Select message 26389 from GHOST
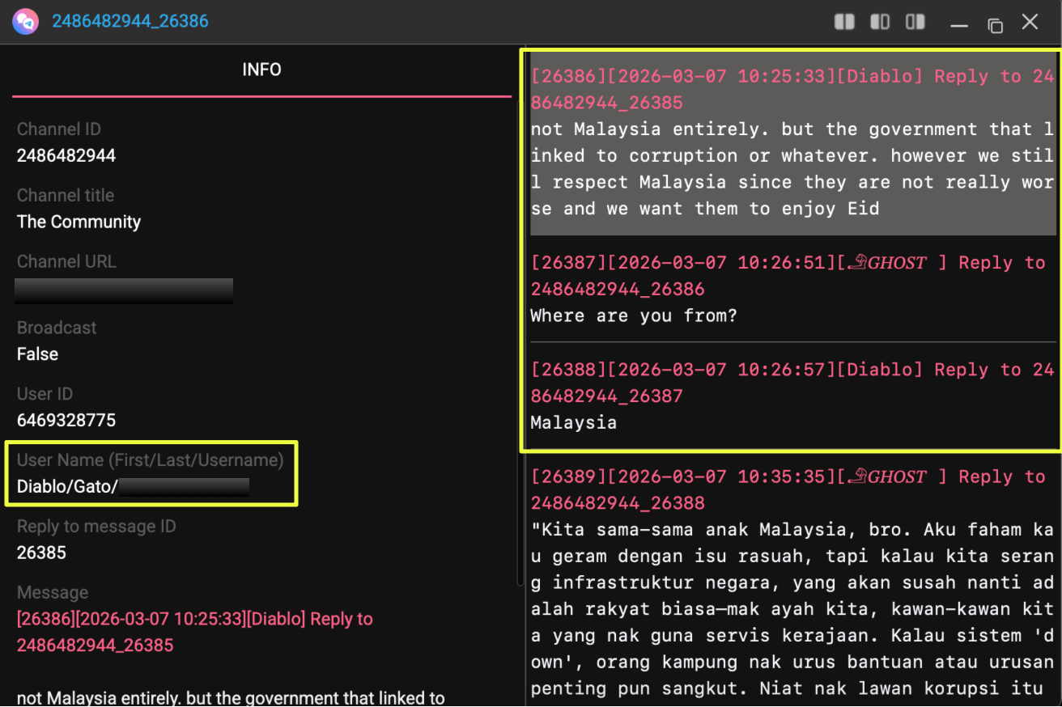 pyautogui.click(x=792, y=582)
